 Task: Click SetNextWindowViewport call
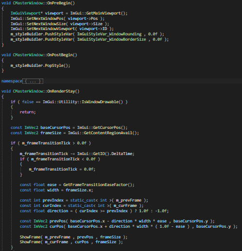(x=51, y=29)
